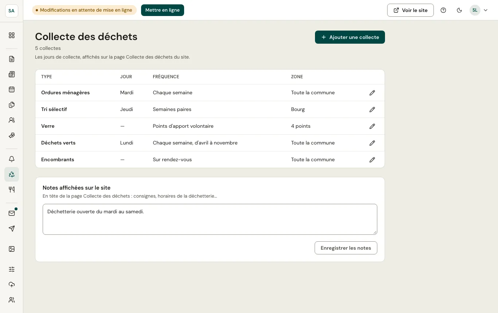Click the Collecte des déchets page heading

[86, 37]
